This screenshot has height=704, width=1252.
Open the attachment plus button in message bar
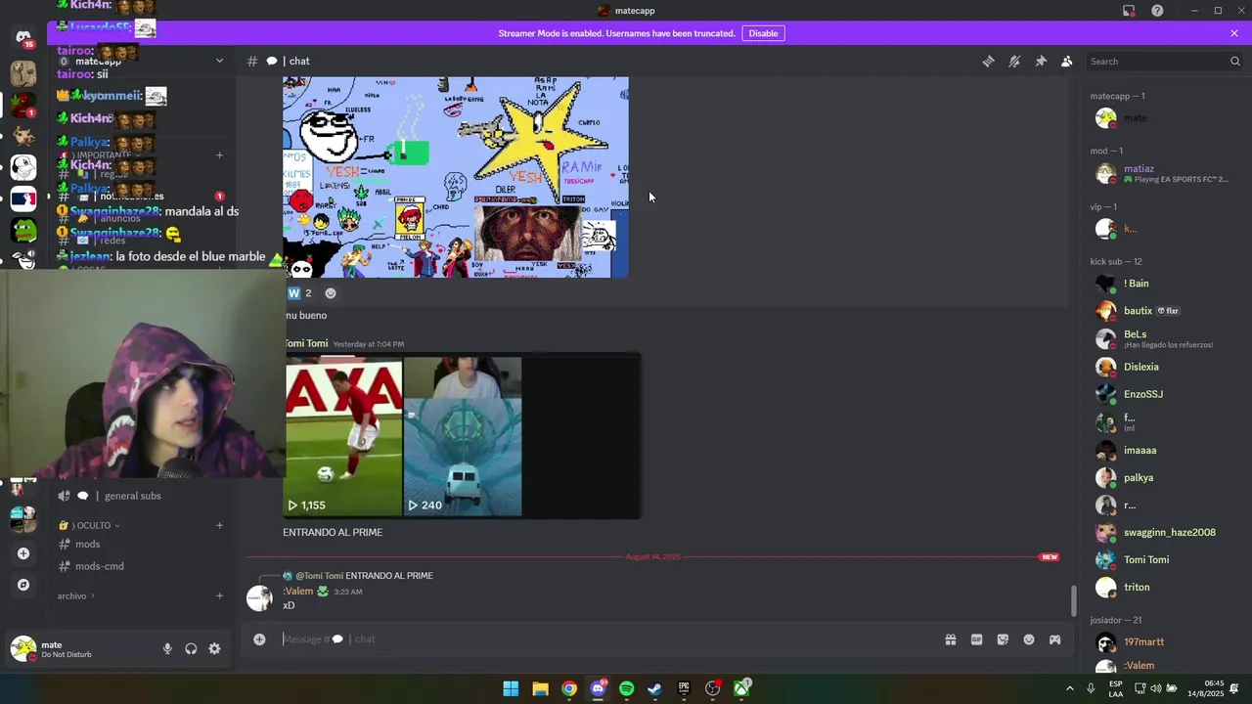[x=259, y=639]
